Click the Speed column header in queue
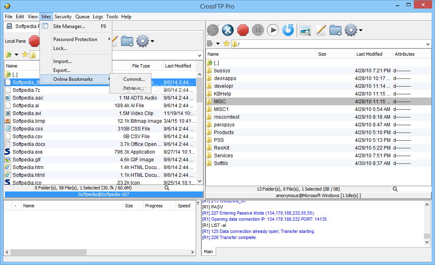This screenshot has height=265, width=435. coord(185,206)
